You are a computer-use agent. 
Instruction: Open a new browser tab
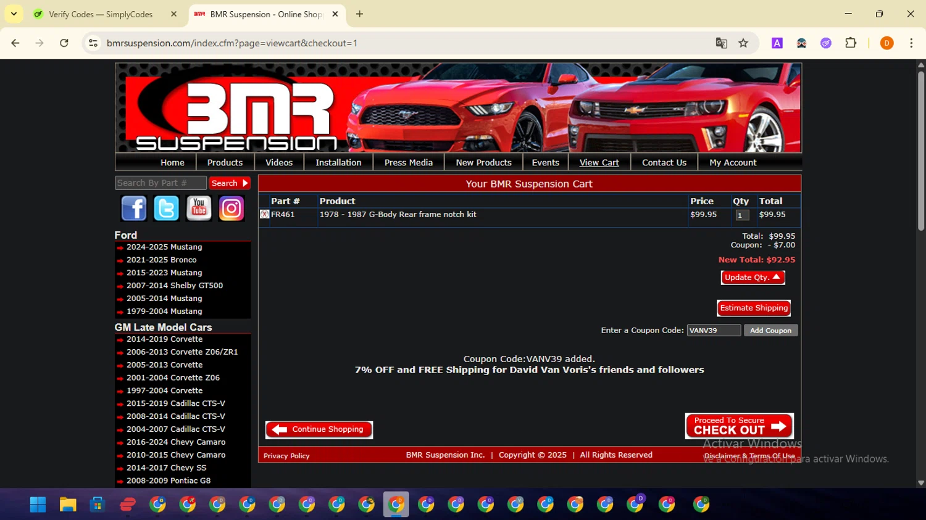pos(359,14)
